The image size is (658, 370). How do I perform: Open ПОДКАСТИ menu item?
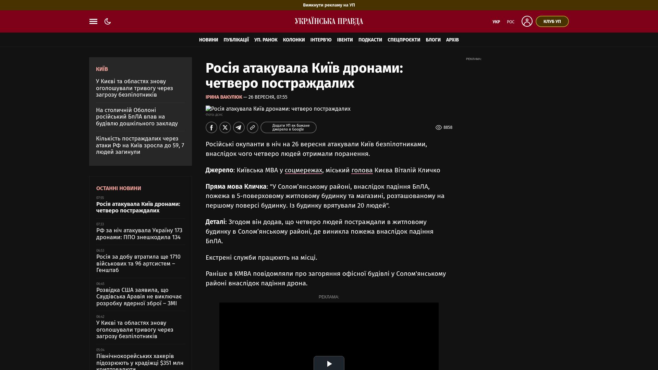(x=370, y=40)
